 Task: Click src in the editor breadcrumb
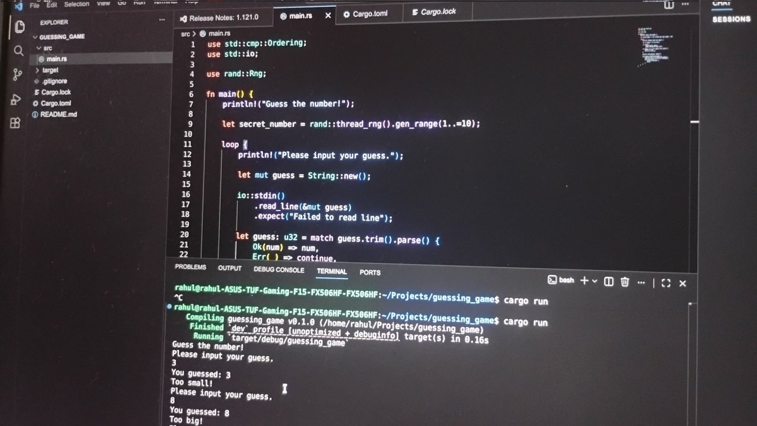click(185, 33)
